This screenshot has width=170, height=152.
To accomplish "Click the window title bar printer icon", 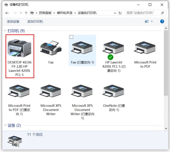I will tap(6, 5).
